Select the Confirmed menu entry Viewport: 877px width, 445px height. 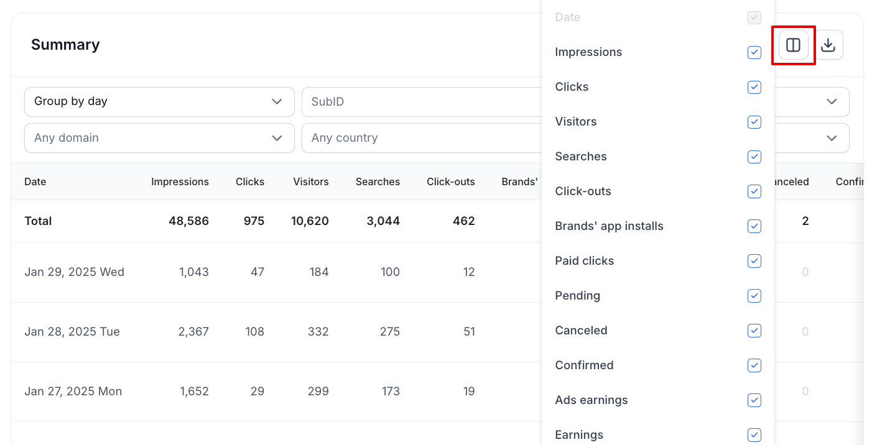pos(584,365)
